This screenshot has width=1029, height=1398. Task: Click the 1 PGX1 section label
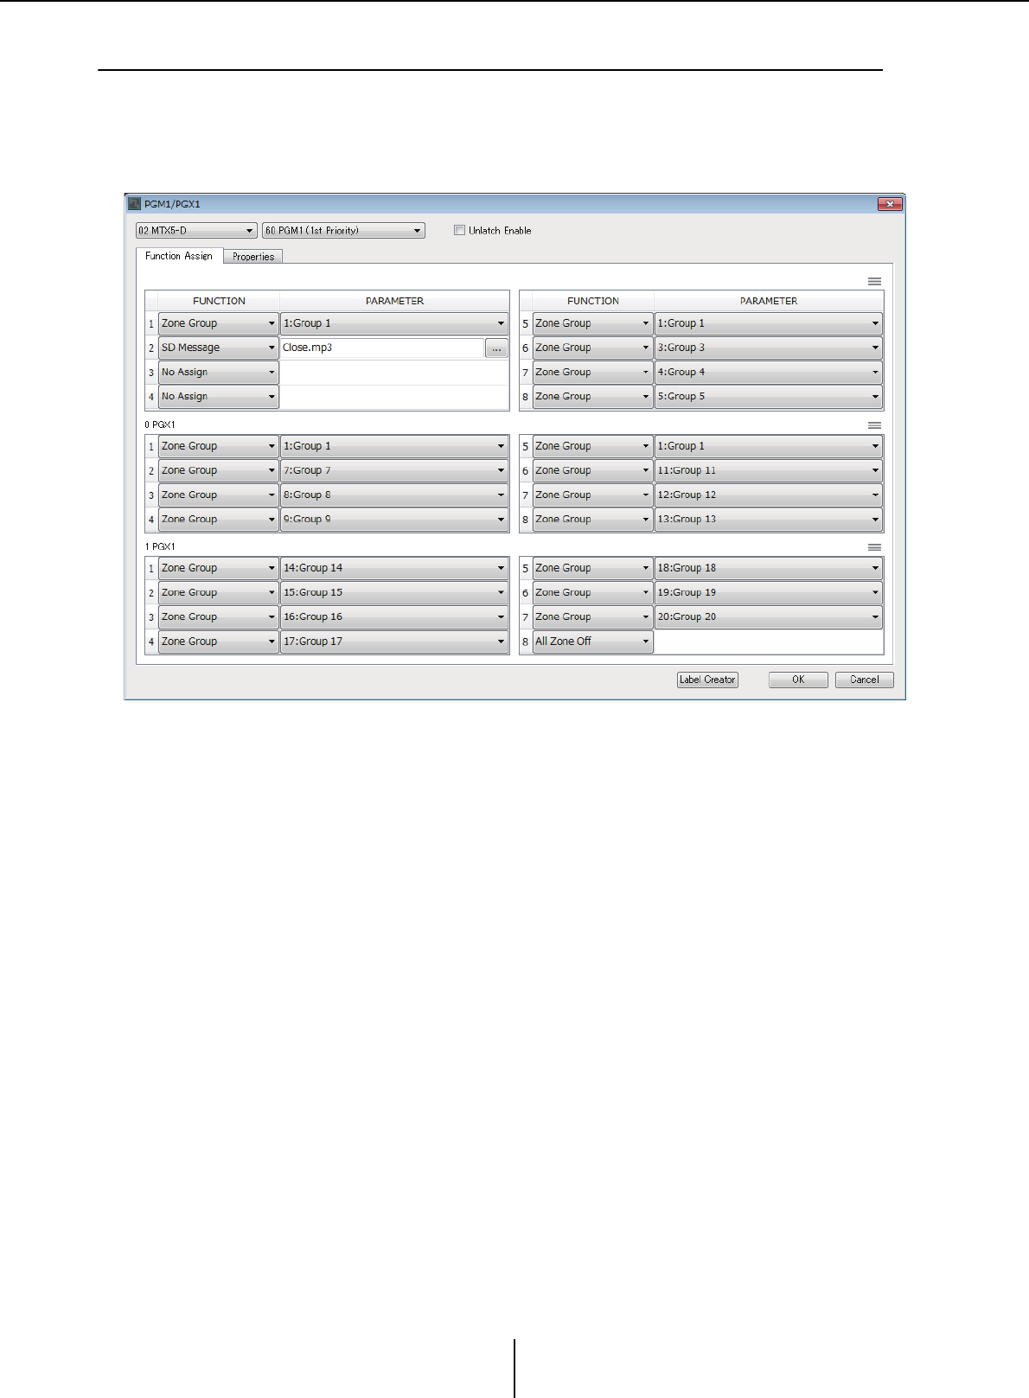click(160, 547)
